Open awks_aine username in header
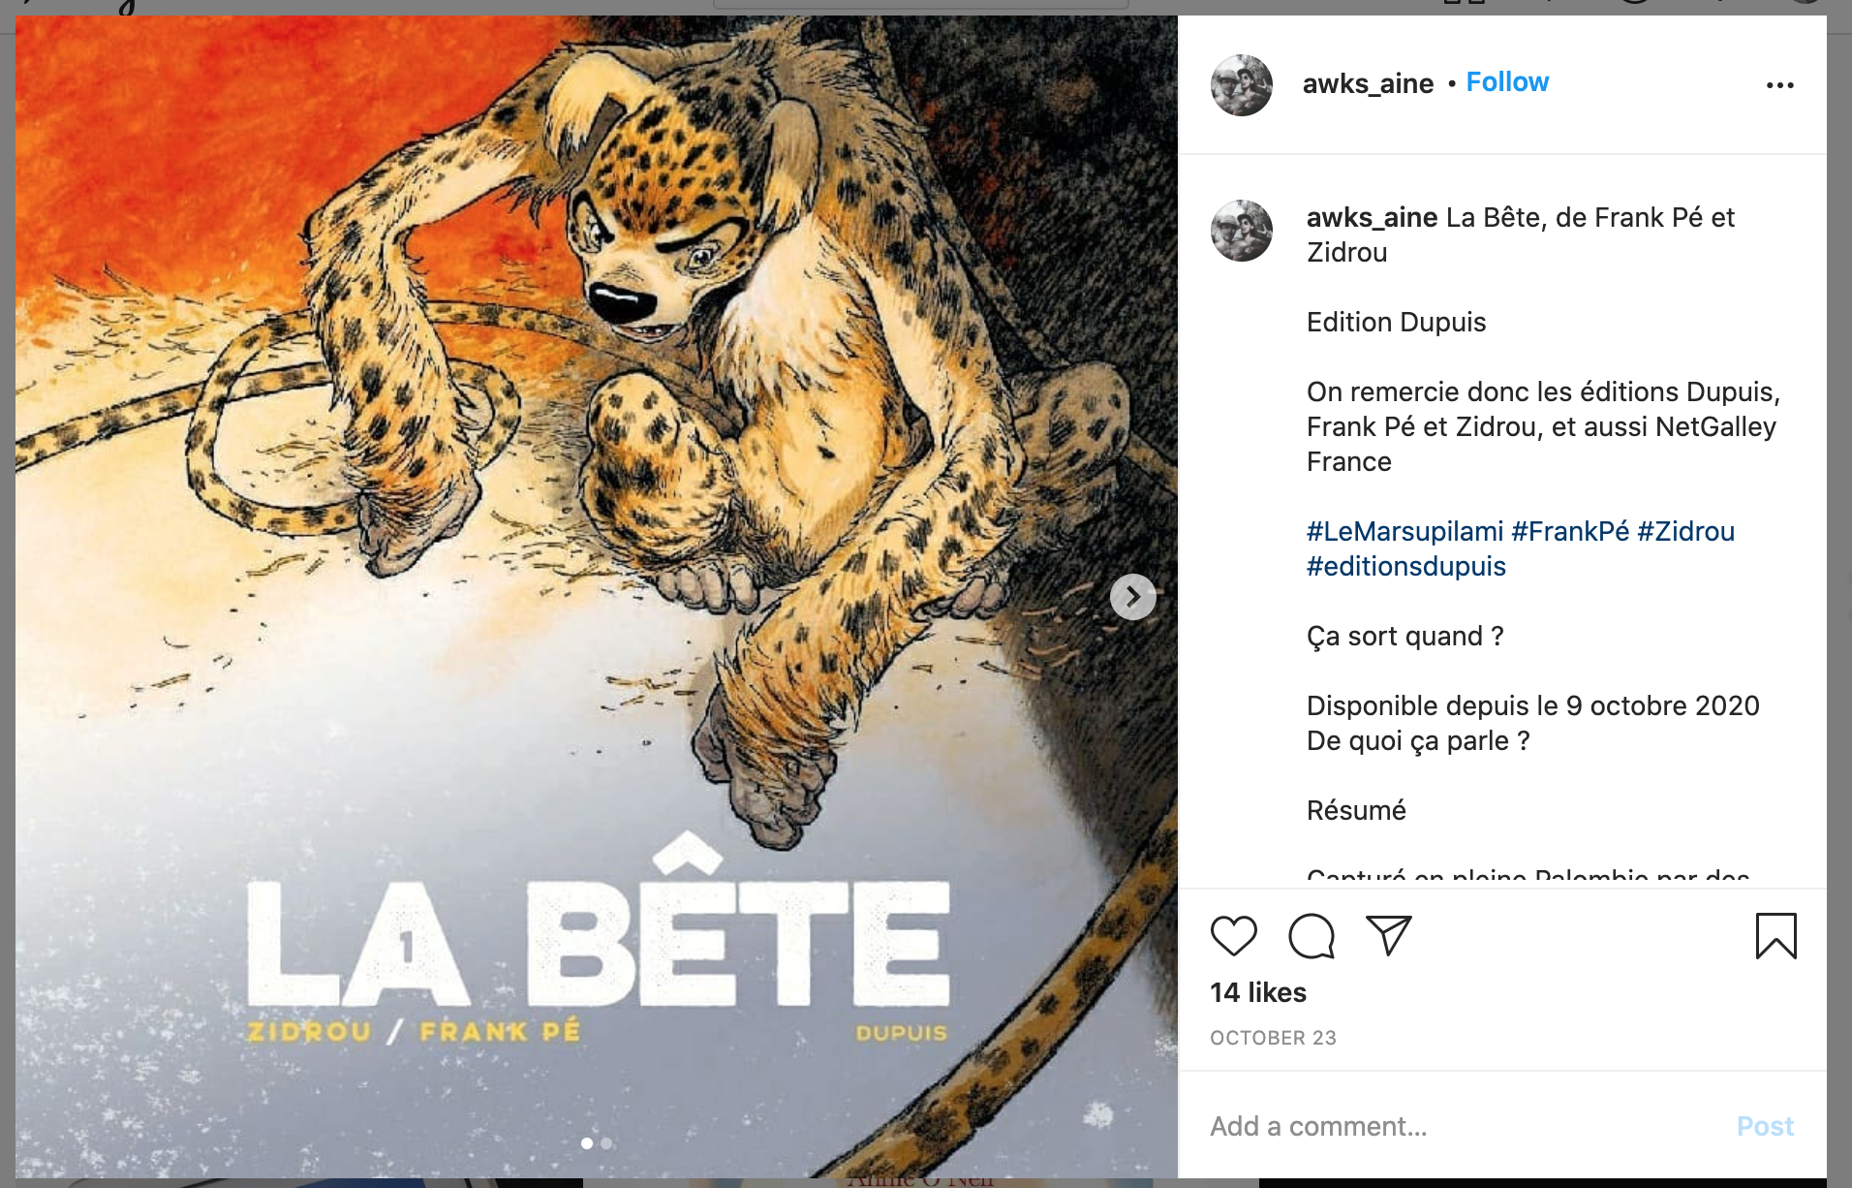This screenshot has width=1852, height=1188. pos(1368,84)
